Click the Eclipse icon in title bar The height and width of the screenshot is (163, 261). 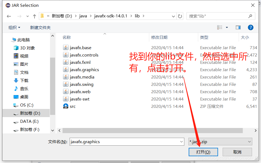pos(8,5)
